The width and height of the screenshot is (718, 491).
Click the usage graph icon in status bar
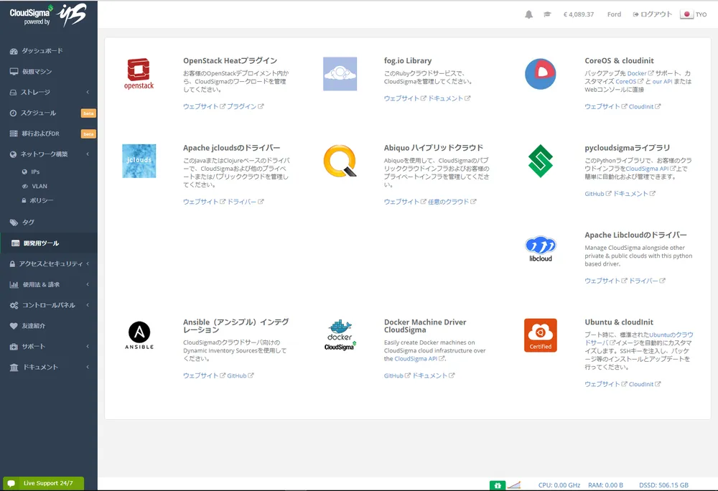pos(514,485)
